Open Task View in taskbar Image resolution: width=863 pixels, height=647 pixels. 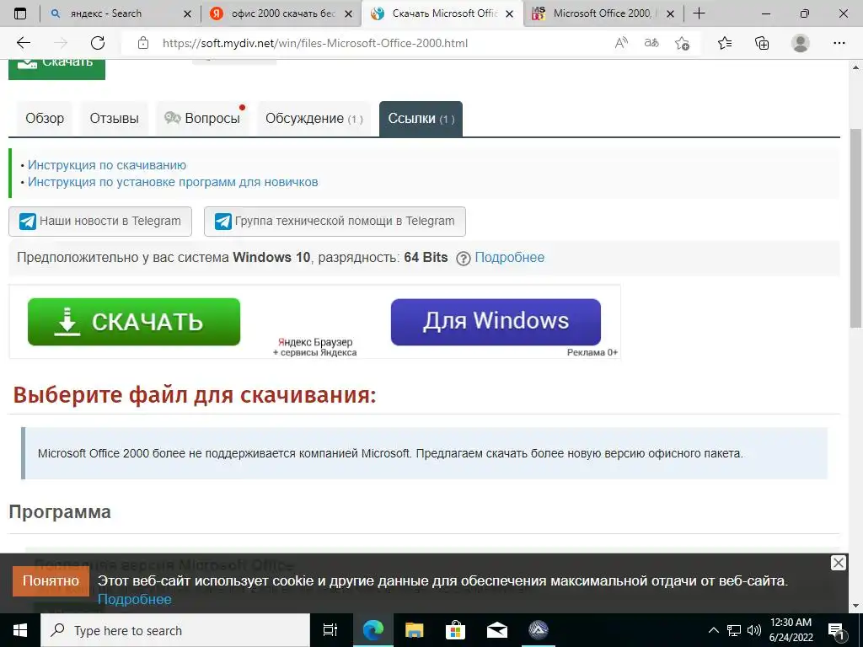pyautogui.click(x=330, y=630)
